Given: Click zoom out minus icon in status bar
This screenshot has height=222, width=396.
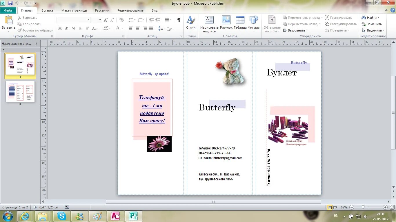Looking at the screenshot, I should 352,207.
